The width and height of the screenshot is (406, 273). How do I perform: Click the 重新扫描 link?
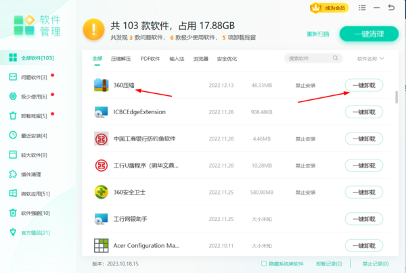[318, 34]
